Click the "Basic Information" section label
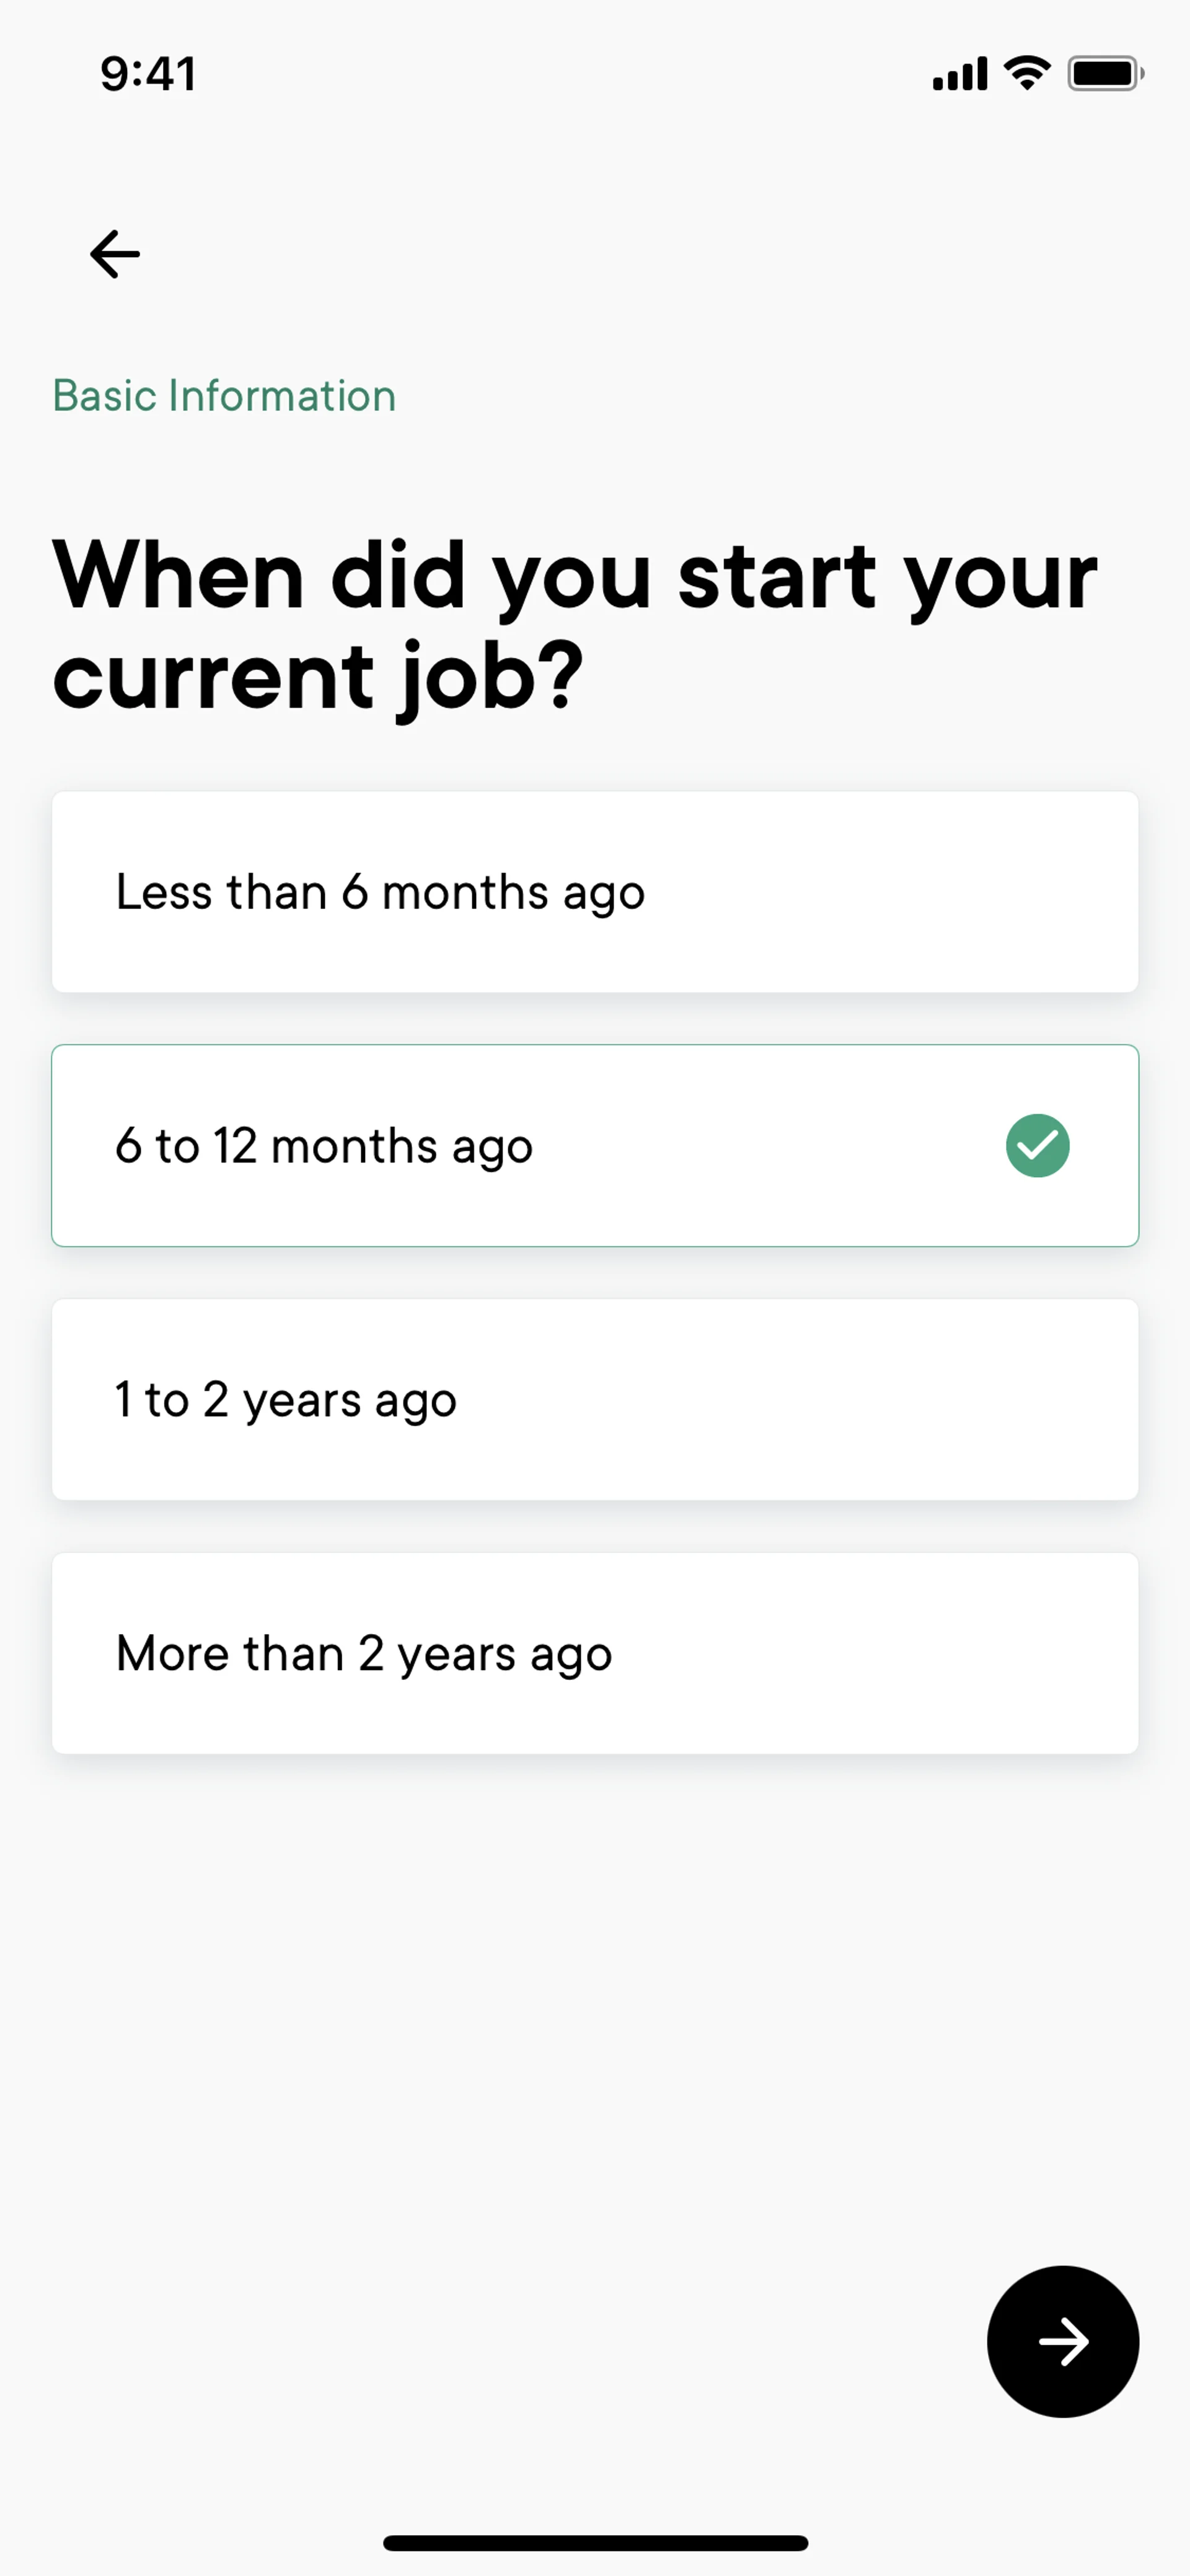Viewport: 1190px width, 2576px height. click(x=224, y=396)
